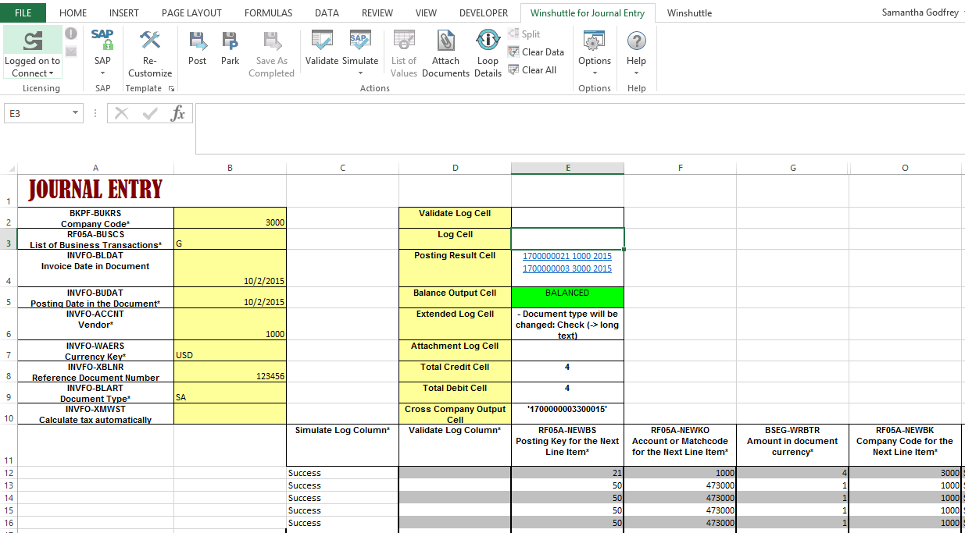Click the Logged on to Connect button
This screenshot has width=965, height=533.
click(x=33, y=52)
